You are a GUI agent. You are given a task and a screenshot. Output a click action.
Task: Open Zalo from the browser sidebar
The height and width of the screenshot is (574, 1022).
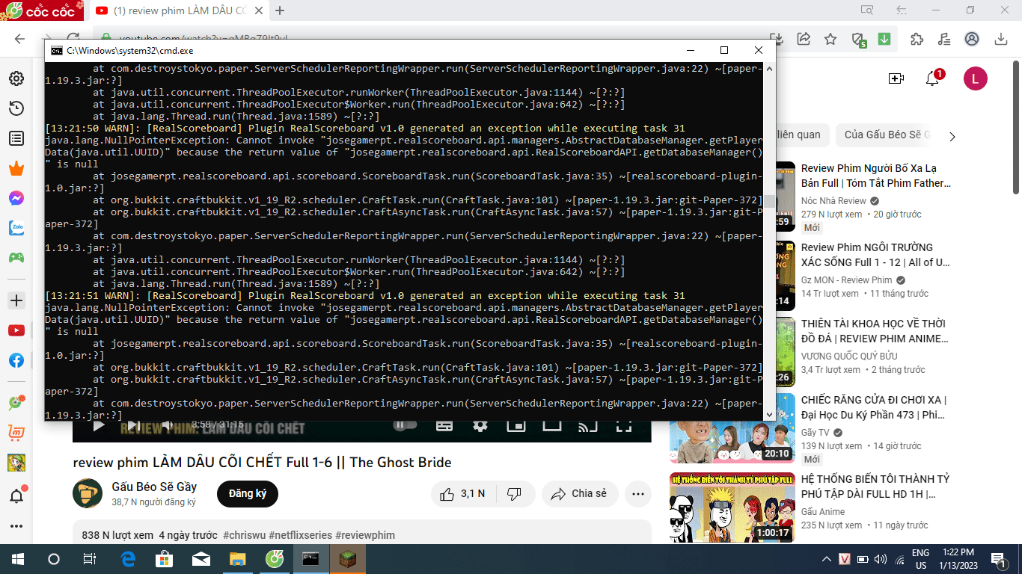[x=16, y=228]
